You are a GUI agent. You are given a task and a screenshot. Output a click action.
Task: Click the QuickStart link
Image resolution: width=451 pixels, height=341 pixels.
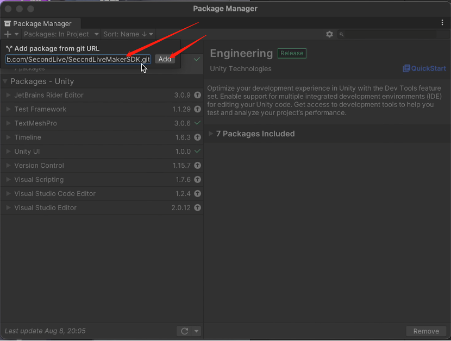(x=424, y=68)
